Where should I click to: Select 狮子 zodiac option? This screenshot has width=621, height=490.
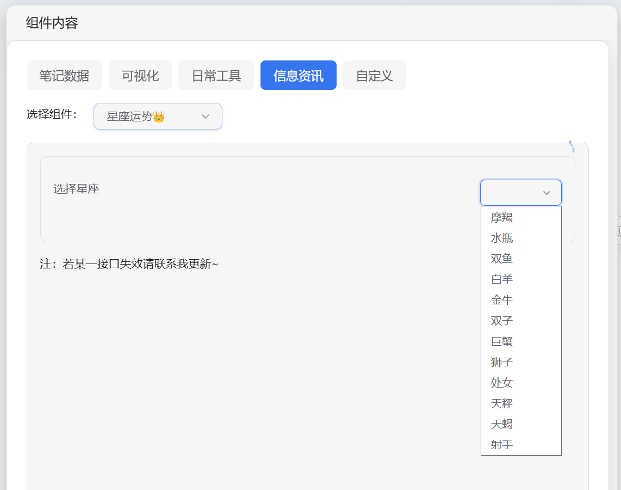(521, 362)
